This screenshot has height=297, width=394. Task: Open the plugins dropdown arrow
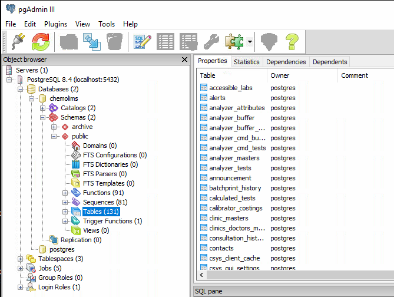[250, 42]
